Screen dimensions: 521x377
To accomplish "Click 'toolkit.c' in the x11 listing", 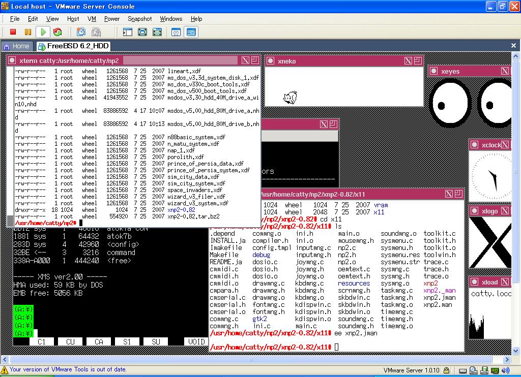I will click(440, 234).
